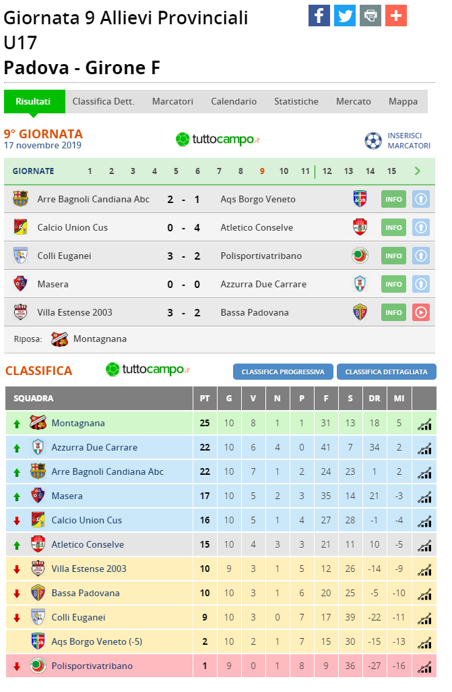Switch to Classifica Dett. tab
The height and width of the screenshot is (692, 452).
pyautogui.click(x=103, y=101)
